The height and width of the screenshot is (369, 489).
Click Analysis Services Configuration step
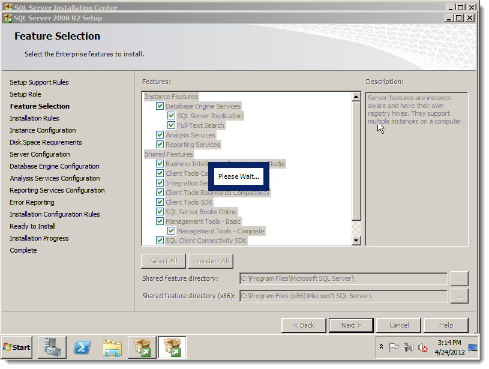55,178
